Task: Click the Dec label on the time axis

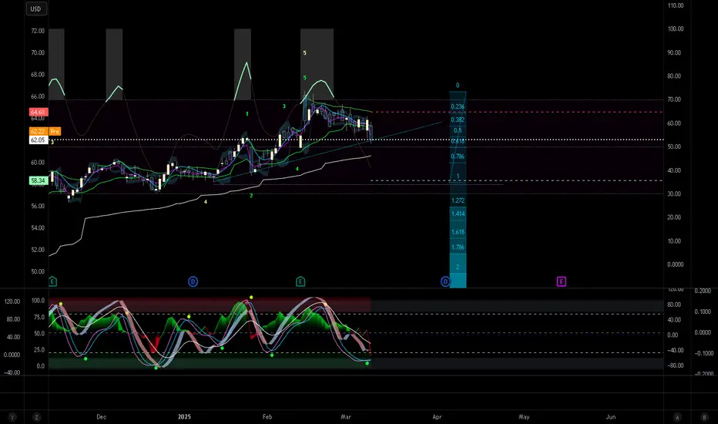Action: [101, 416]
